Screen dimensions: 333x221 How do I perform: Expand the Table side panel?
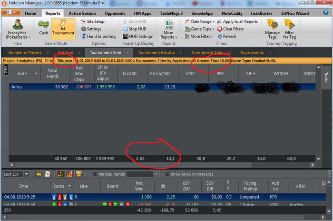[x=326, y=78]
